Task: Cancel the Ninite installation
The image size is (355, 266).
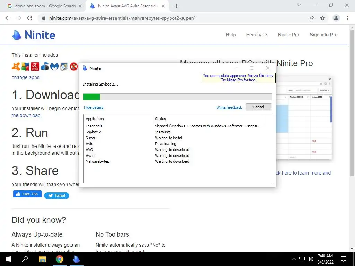Action: 259,107
